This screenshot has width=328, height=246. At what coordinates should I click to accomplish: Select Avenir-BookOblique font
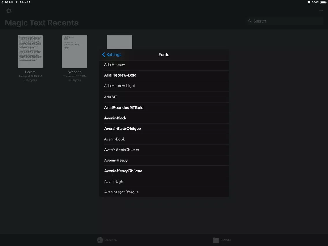164,150
